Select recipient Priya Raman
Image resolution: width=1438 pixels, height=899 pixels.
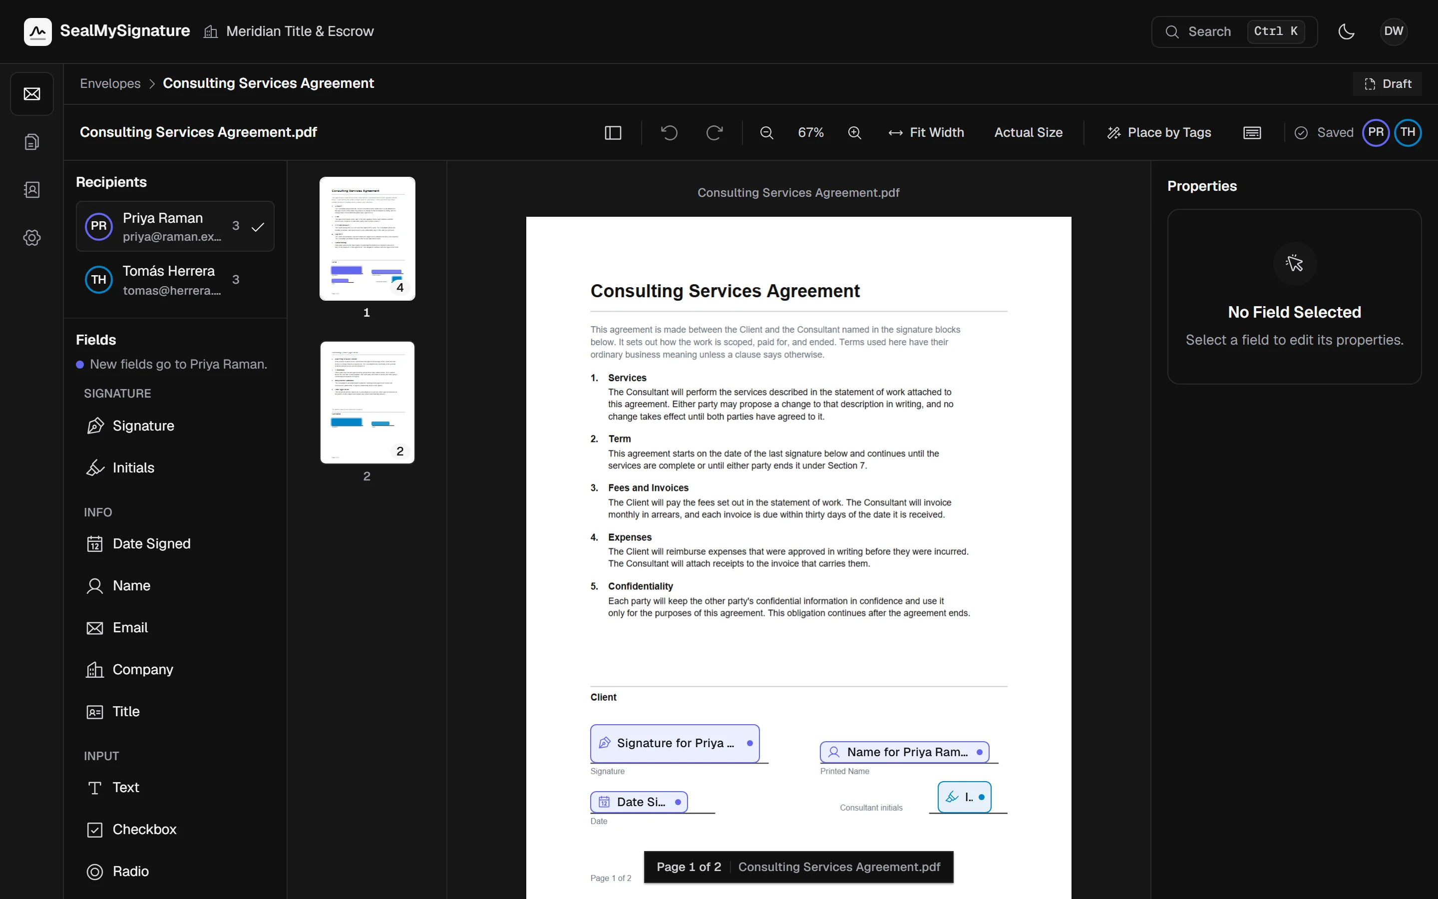175,227
